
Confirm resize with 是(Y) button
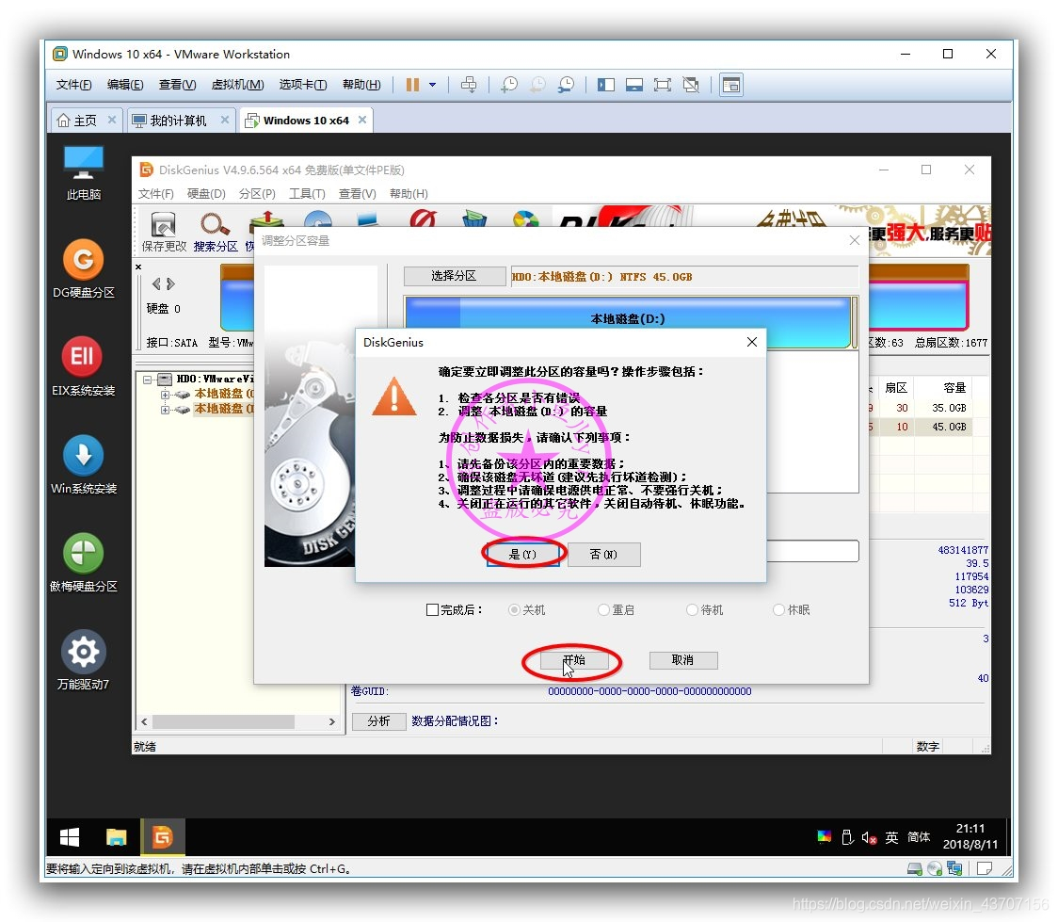(x=523, y=554)
